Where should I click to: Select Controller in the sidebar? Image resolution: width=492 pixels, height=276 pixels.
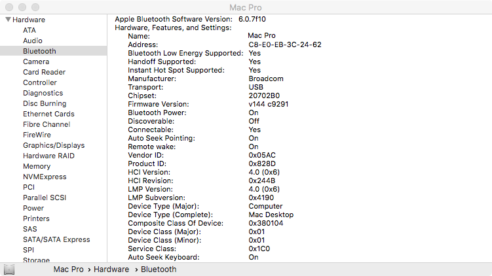tap(40, 82)
